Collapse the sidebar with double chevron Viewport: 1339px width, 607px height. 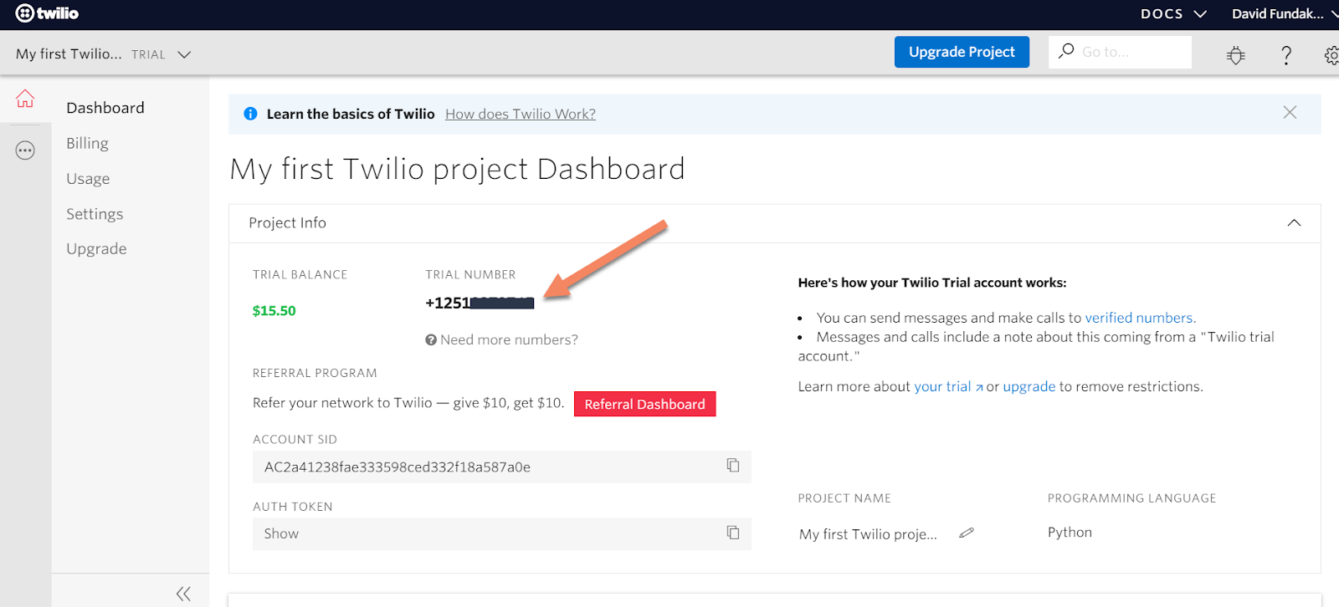(183, 594)
